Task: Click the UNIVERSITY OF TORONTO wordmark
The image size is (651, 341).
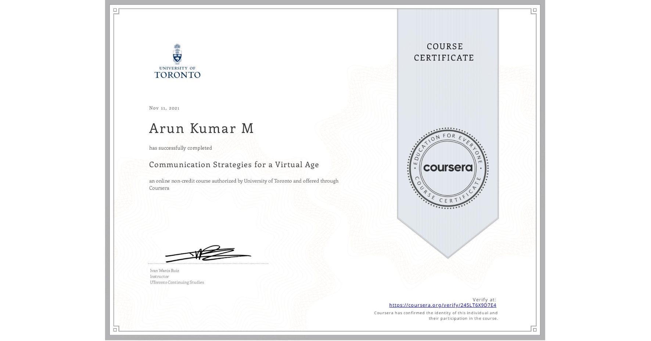Action: point(177,72)
